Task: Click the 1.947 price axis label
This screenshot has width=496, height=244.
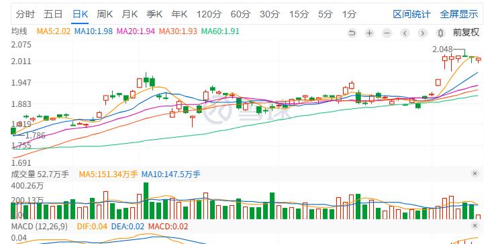Action: pyautogui.click(x=21, y=83)
